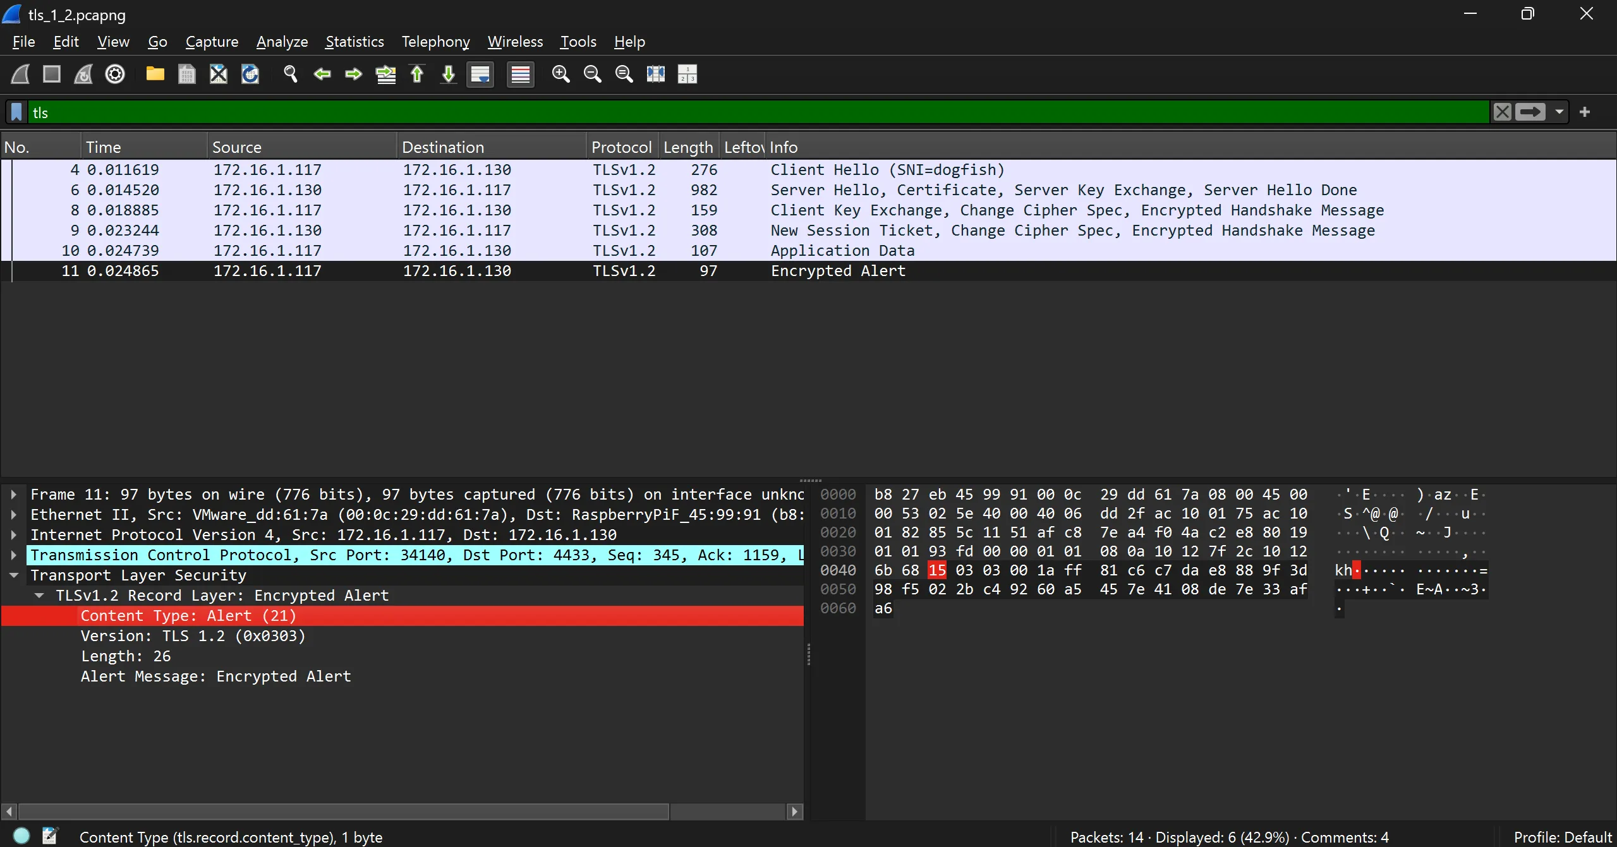
Task: Open the Statistics menu
Action: coord(354,42)
